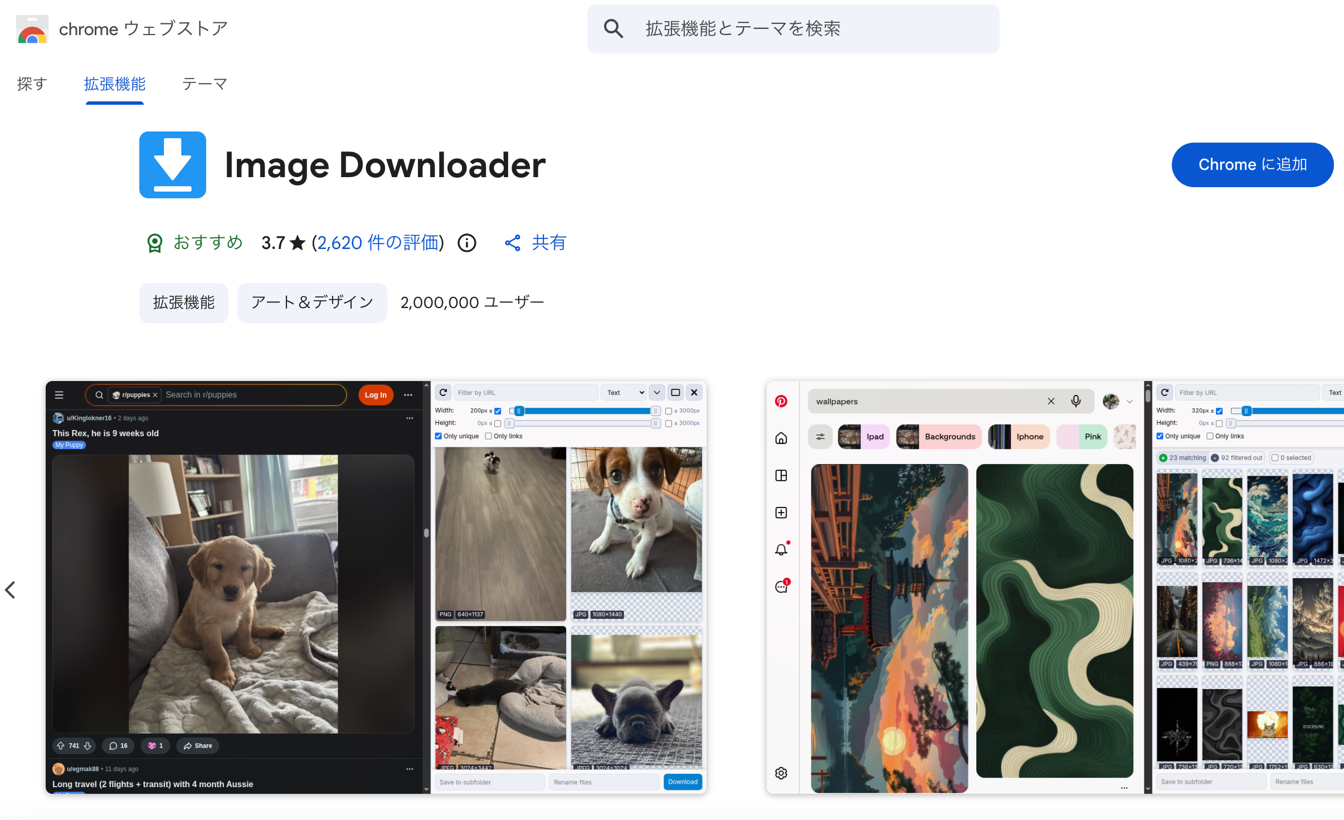Open the rating info icon

(x=467, y=243)
